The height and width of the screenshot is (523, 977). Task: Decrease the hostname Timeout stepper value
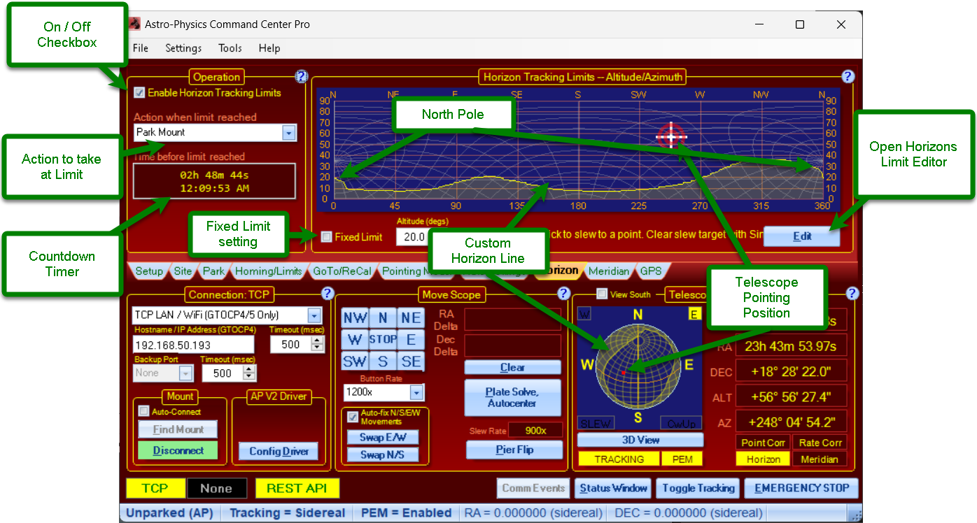317,348
